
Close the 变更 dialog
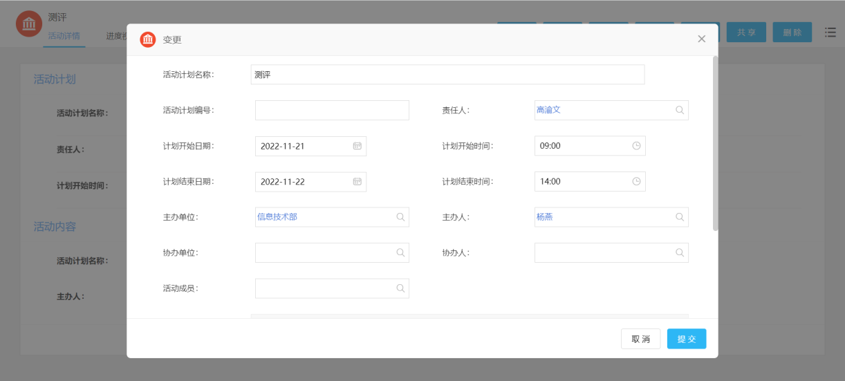[701, 39]
